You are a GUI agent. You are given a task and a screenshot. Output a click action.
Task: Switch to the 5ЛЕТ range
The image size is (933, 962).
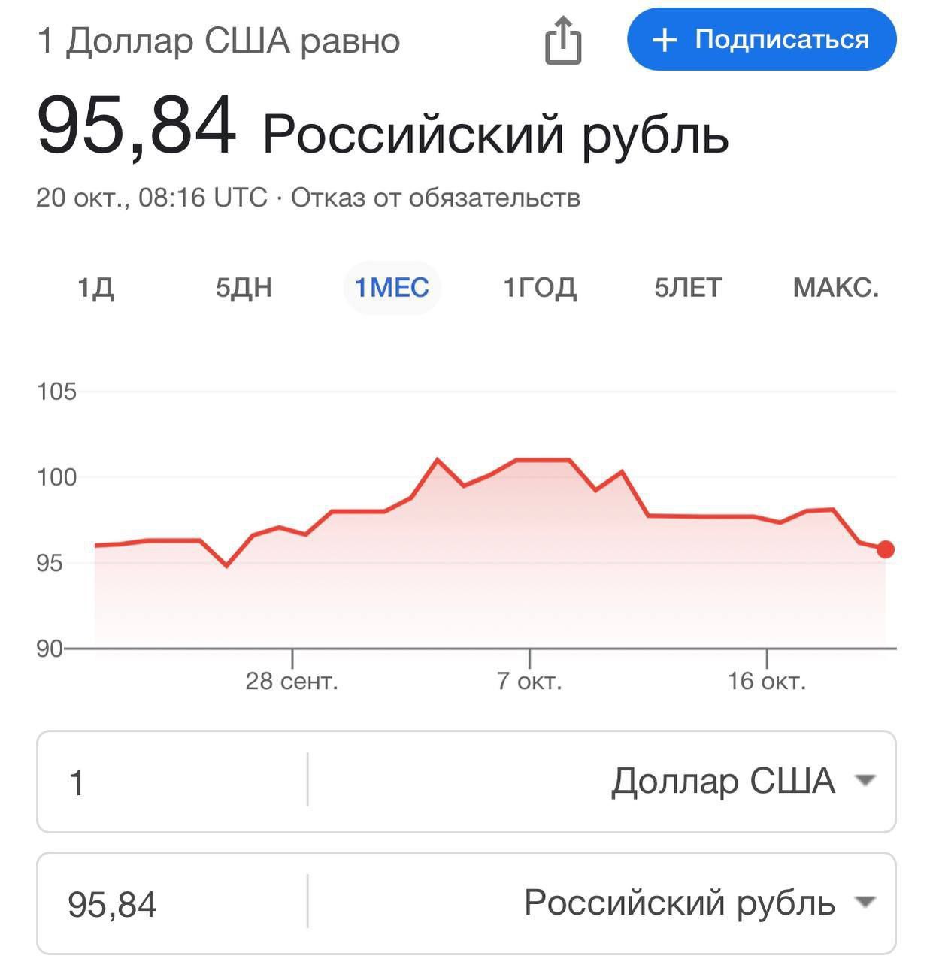click(x=688, y=288)
